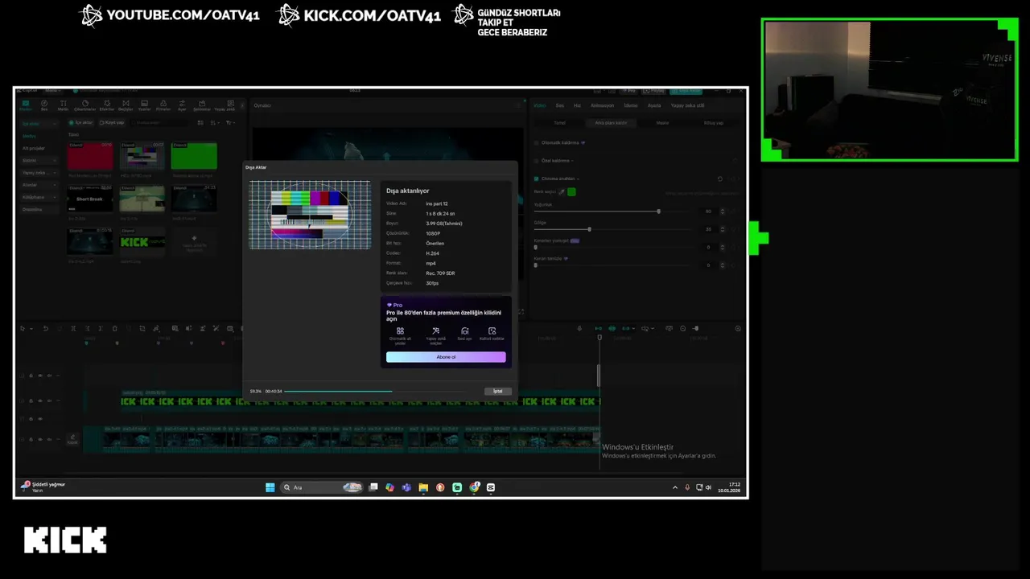
Task: Click the green chroma key color swatch
Action: 571,192
